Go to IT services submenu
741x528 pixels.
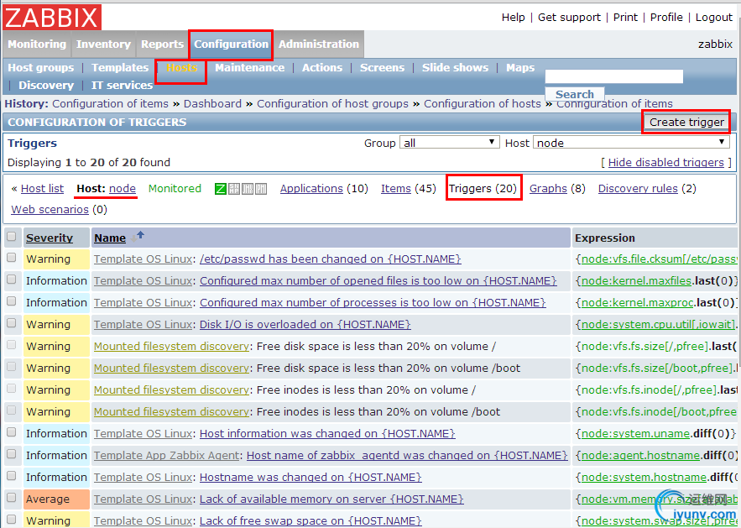point(122,85)
